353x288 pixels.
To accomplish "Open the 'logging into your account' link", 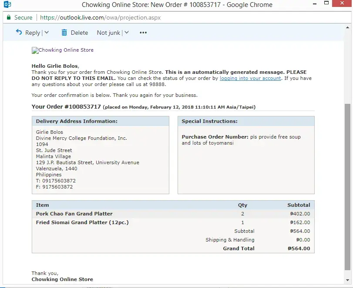I will tap(250, 78).
